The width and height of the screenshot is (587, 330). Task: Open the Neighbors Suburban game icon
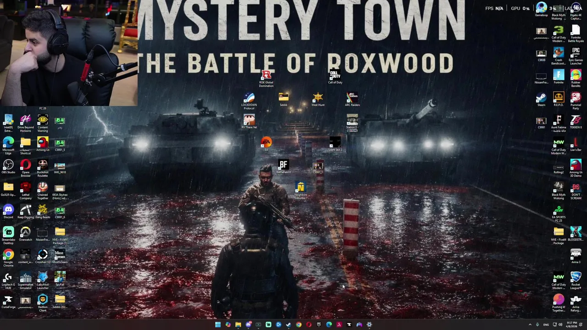coord(300,191)
